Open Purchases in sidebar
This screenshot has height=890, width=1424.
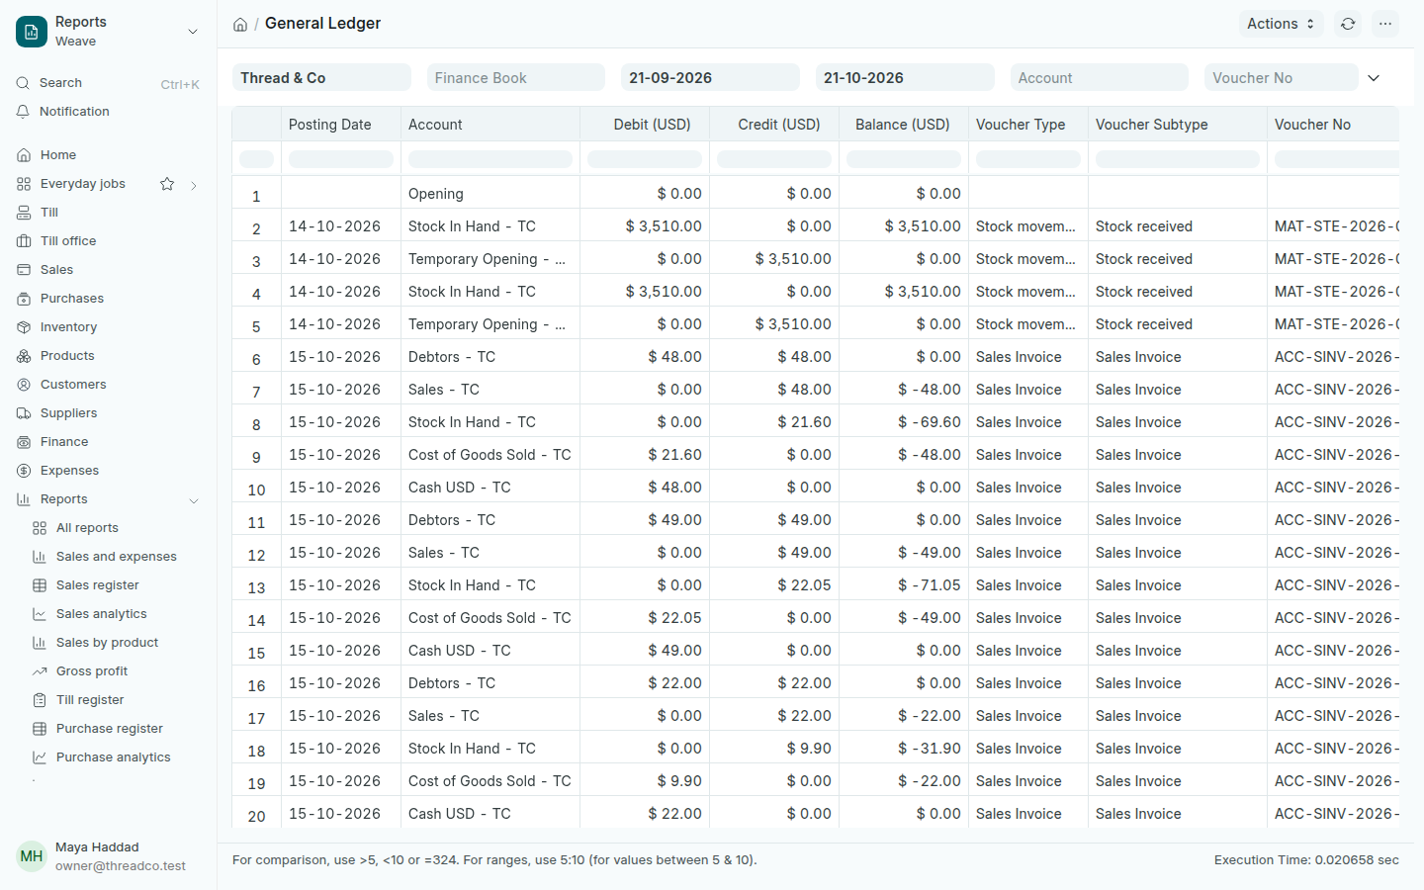[x=109, y=299]
